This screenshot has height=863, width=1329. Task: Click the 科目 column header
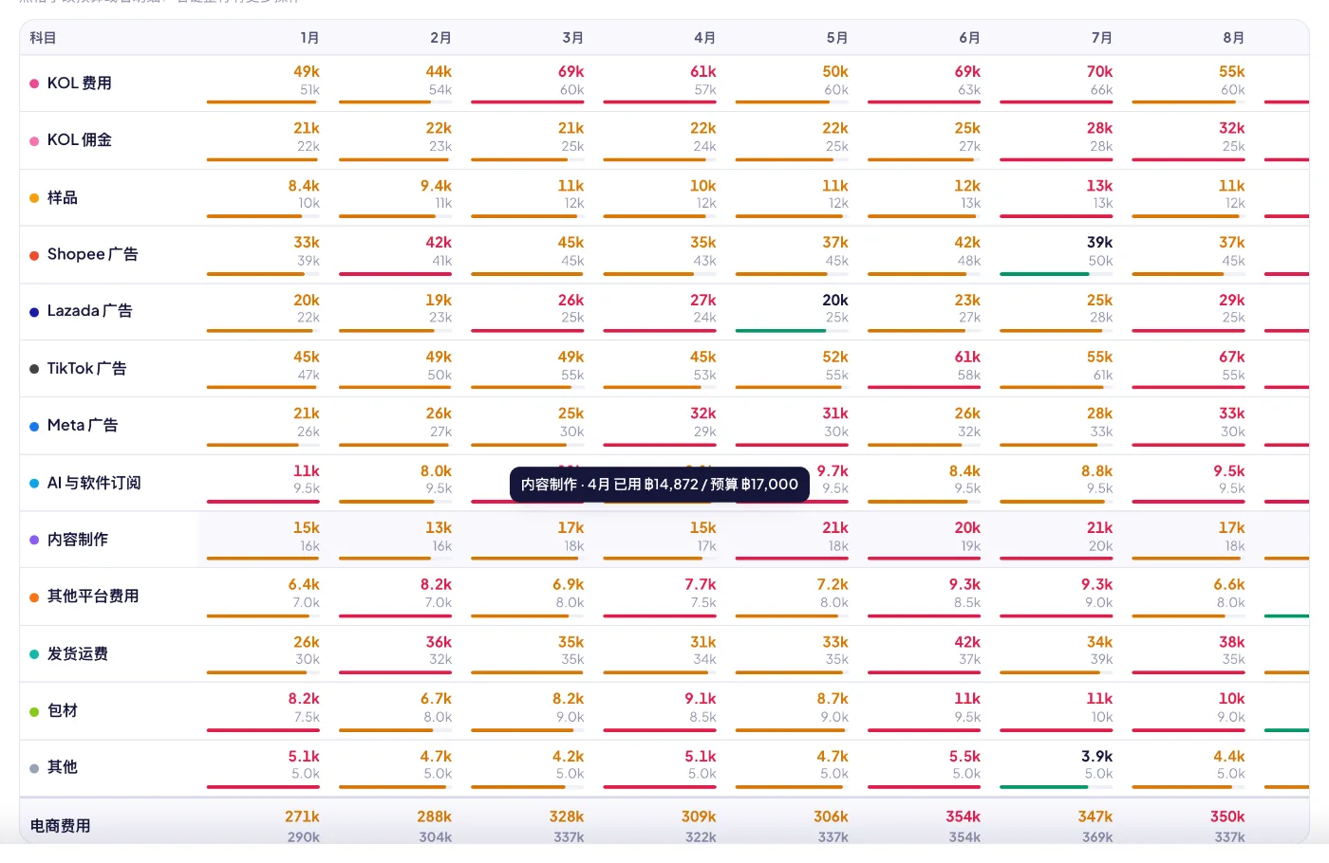pos(43,38)
